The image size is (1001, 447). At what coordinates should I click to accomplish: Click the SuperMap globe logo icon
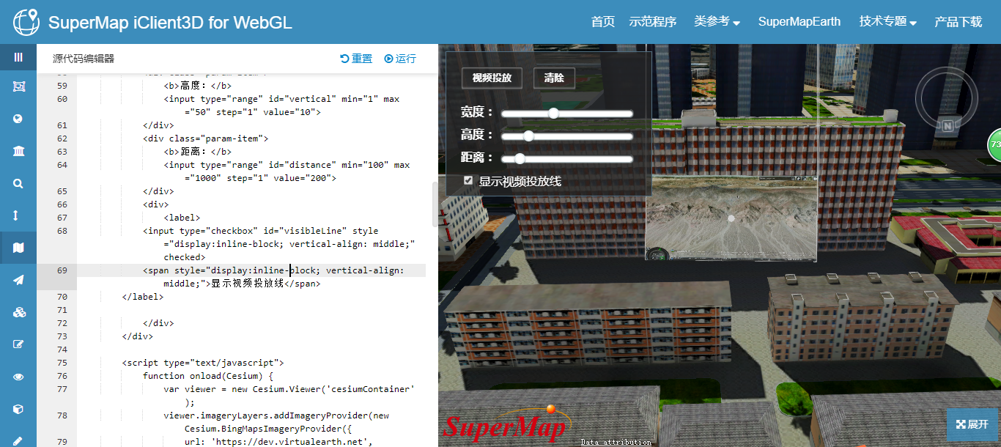tap(26, 22)
